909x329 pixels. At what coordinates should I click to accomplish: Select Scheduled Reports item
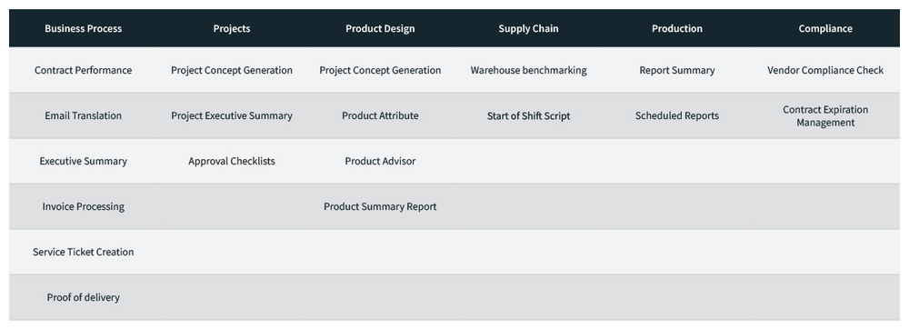click(x=677, y=115)
